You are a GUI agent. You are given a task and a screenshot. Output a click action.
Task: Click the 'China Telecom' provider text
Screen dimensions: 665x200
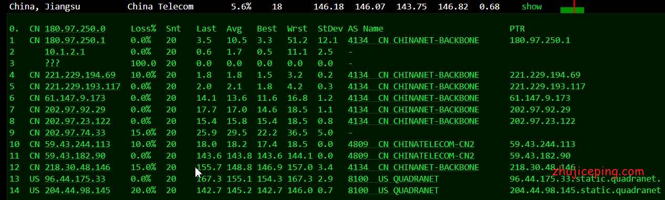pos(160,7)
